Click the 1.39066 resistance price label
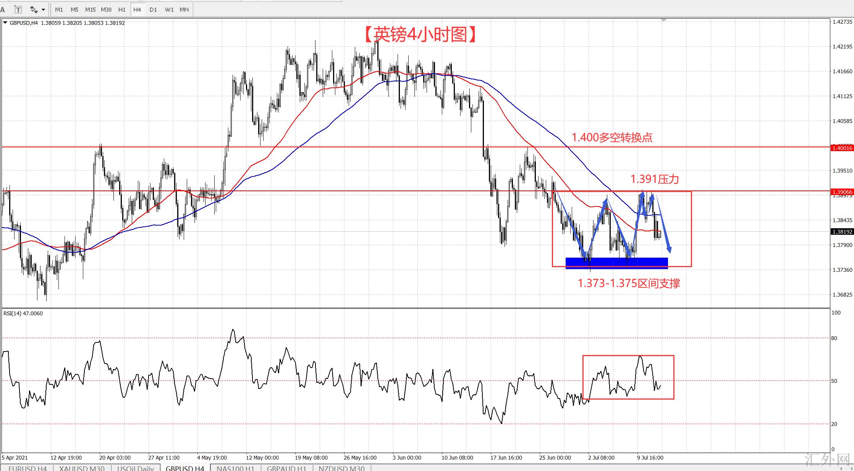Viewport: 854px width, 471px height. coord(842,192)
